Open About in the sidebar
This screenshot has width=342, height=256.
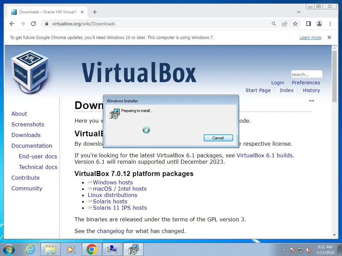pyautogui.click(x=19, y=114)
